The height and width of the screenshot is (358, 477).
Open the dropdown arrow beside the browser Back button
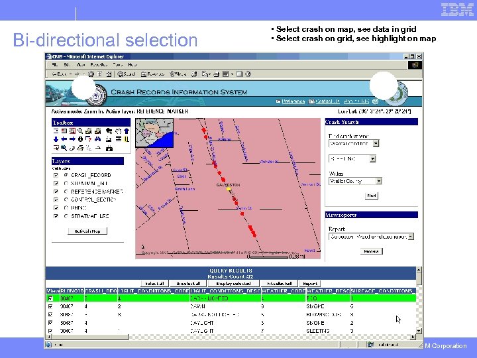point(70,74)
